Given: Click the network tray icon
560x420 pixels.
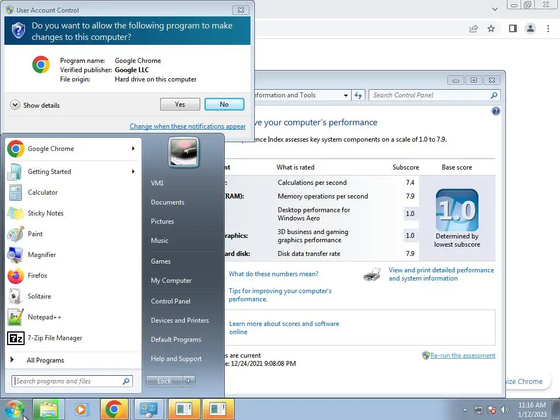Looking at the screenshot, I should 478,410.
